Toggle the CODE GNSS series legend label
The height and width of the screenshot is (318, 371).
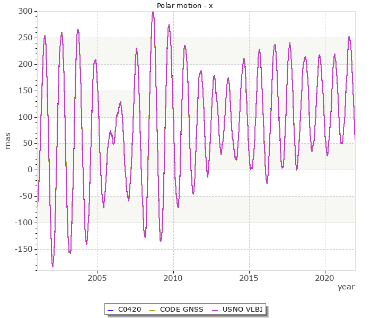coord(181,310)
